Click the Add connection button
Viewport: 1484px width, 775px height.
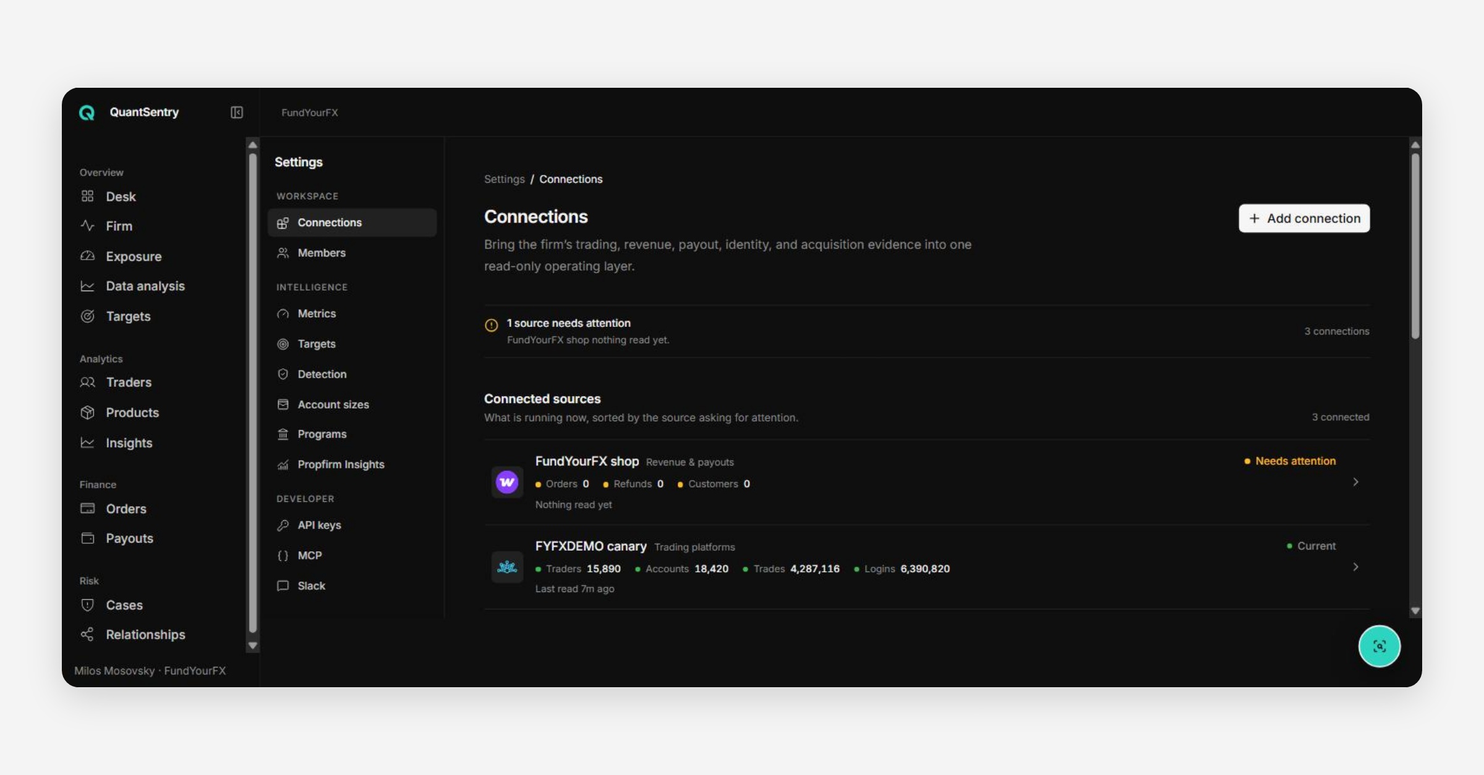(x=1304, y=218)
